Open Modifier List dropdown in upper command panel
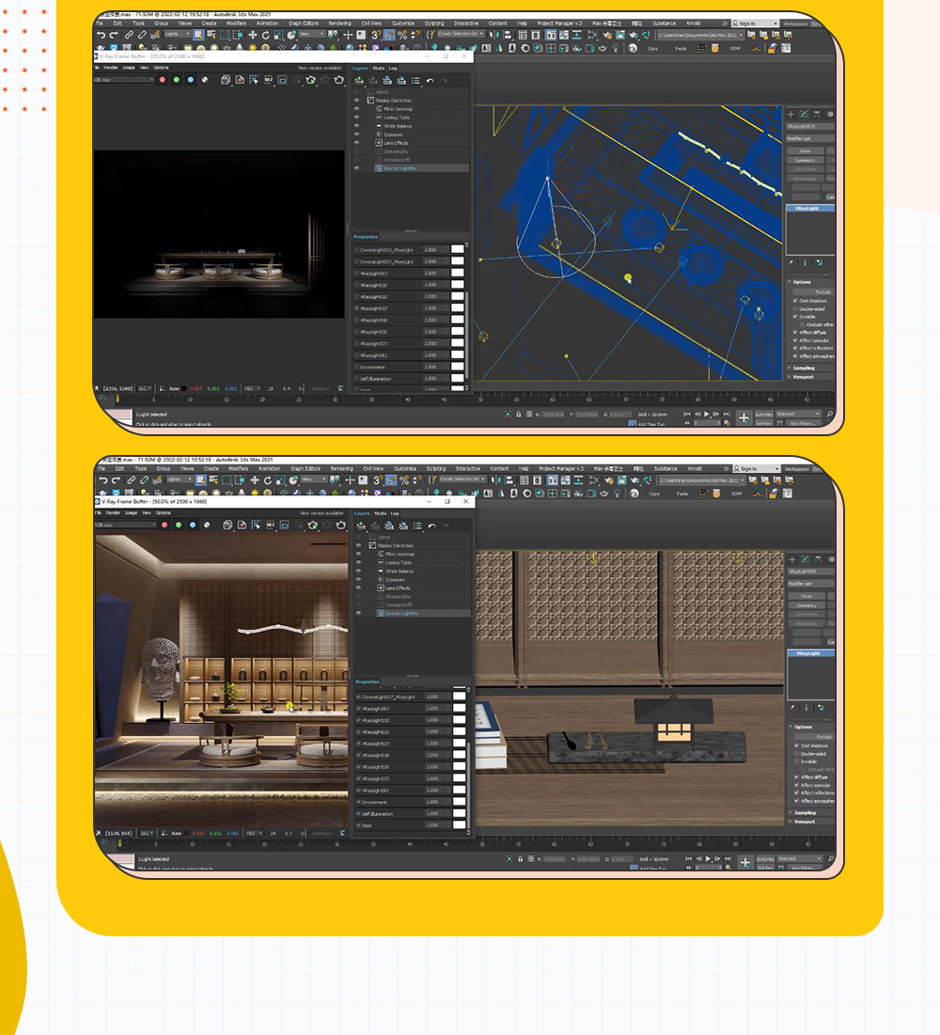 (810, 138)
